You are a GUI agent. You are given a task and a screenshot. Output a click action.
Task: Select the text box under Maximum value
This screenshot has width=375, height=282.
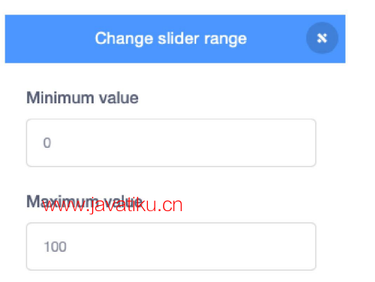pos(171,247)
